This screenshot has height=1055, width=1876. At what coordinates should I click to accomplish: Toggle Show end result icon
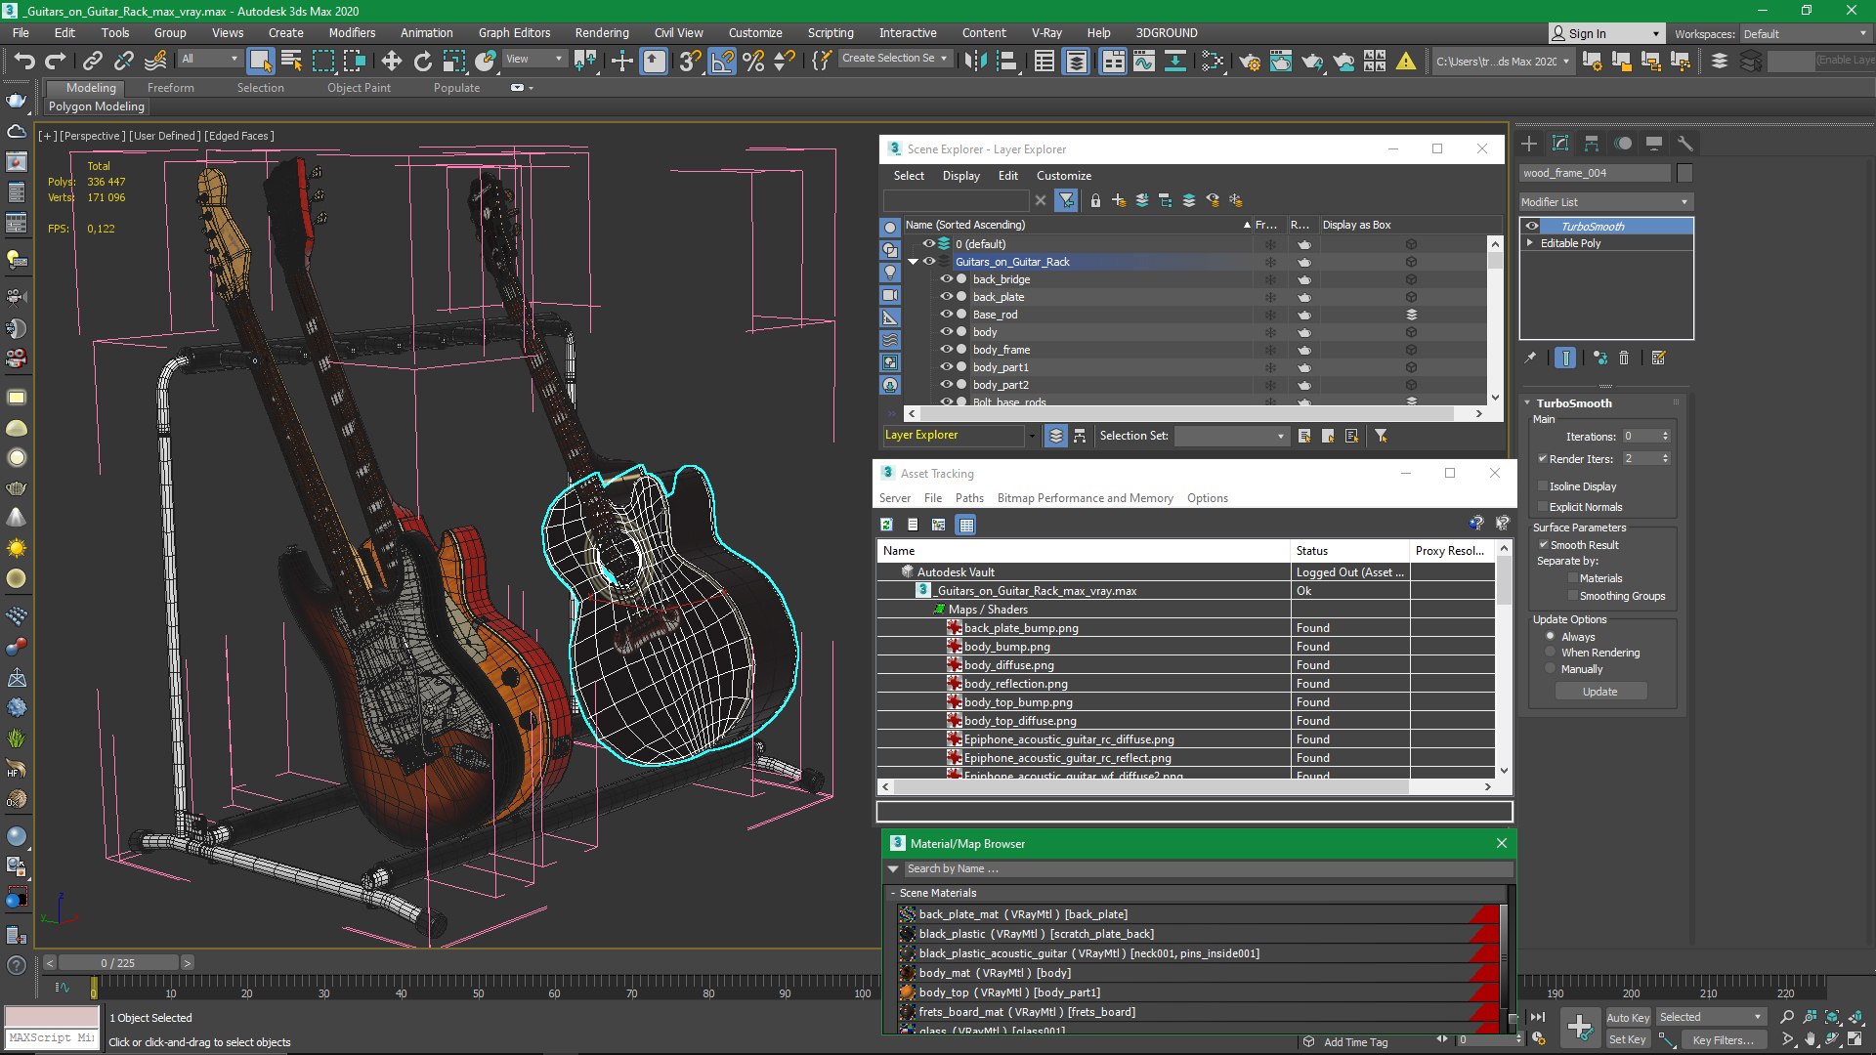pyautogui.click(x=1565, y=359)
